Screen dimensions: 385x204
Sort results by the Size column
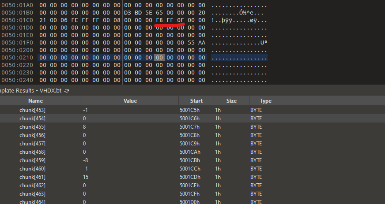tap(231, 101)
